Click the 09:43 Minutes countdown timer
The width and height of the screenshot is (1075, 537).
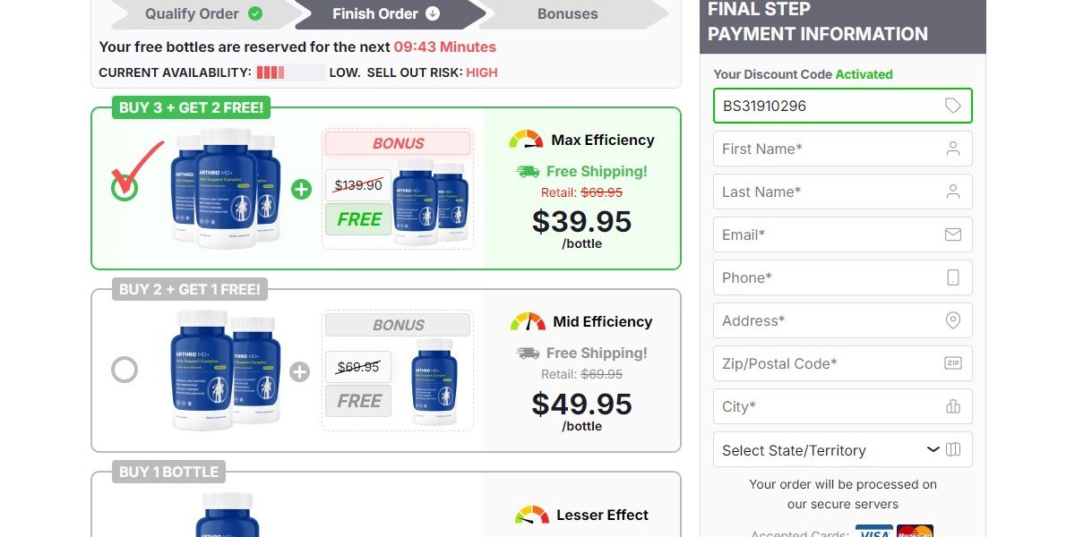click(445, 47)
